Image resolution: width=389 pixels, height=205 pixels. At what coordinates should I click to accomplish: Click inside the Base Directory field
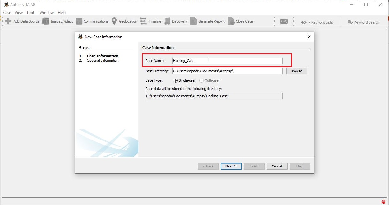[x=227, y=71]
